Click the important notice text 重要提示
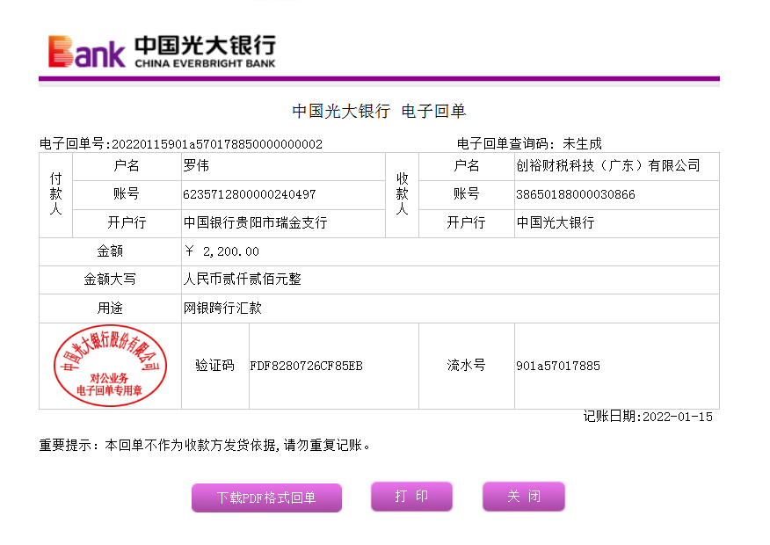 click(x=205, y=446)
